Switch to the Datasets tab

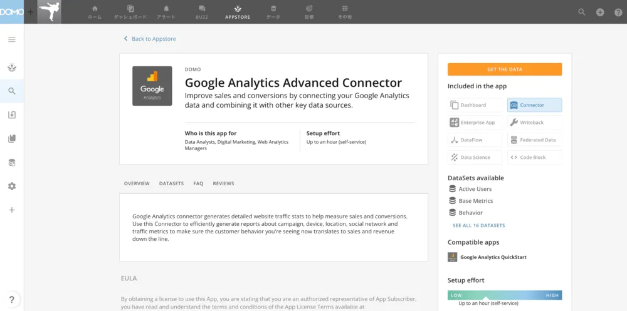tap(171, 183)
